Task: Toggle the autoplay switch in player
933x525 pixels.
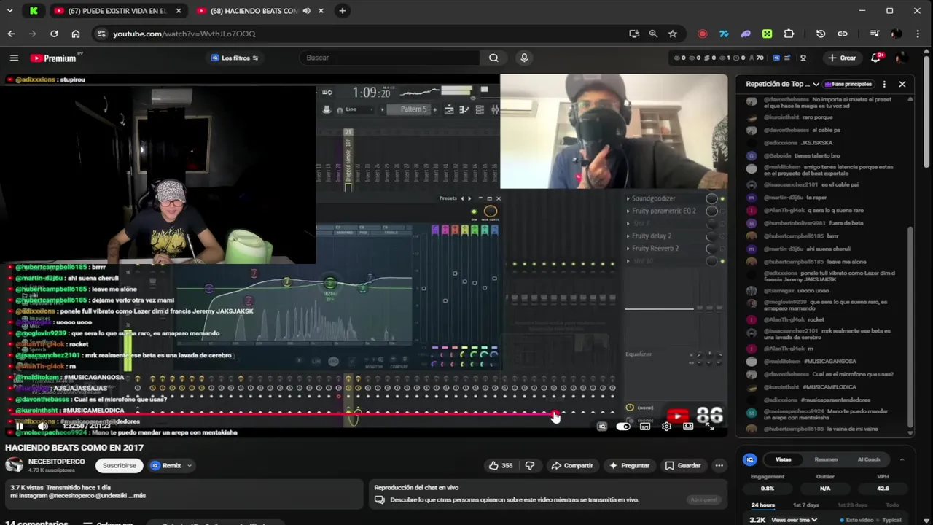Action: tap(623, 427)
